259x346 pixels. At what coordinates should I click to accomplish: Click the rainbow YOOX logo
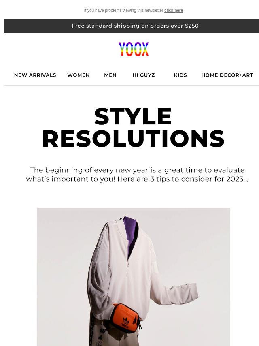[x=134, y=49]
